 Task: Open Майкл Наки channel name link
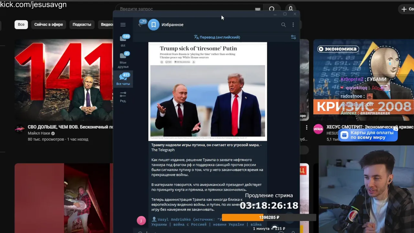39,133
